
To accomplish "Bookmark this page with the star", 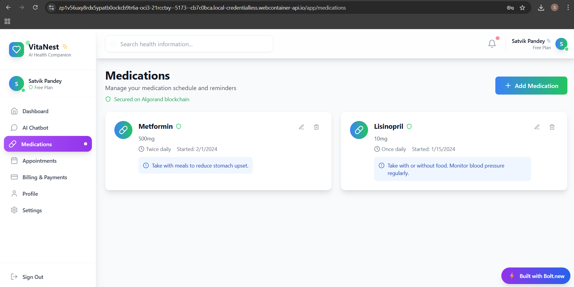I will pyautogui.click(x=523, y=8).
